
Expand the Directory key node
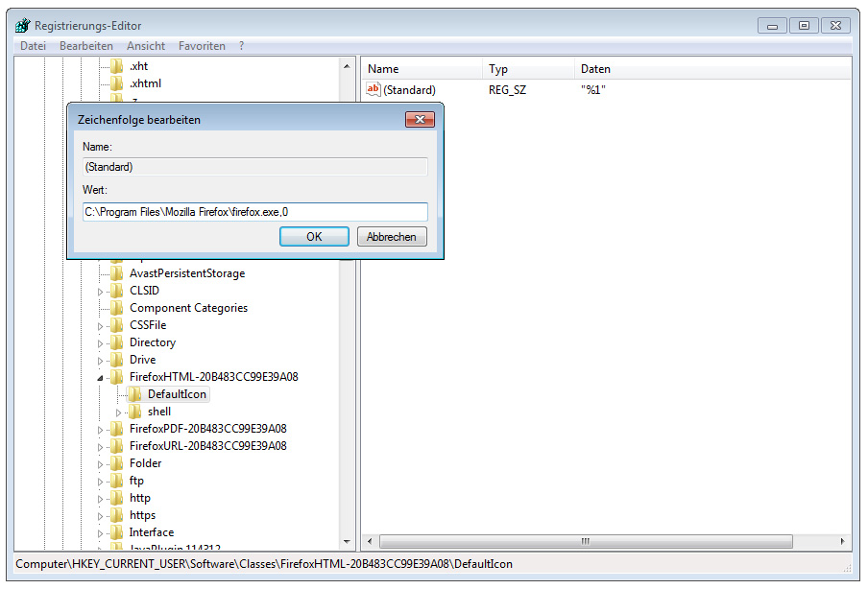point(101,342)
